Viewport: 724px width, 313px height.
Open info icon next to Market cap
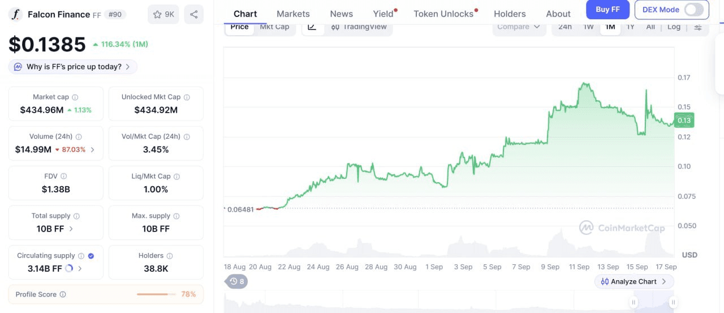(75, 97)
